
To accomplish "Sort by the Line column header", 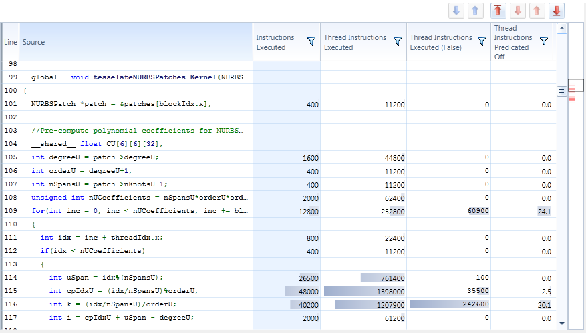I will [11, 42].
